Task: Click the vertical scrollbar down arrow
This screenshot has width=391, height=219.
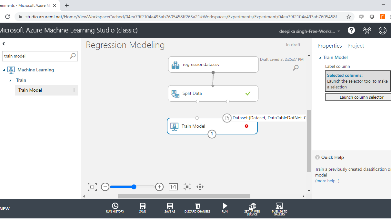Action: coord(309,190)
